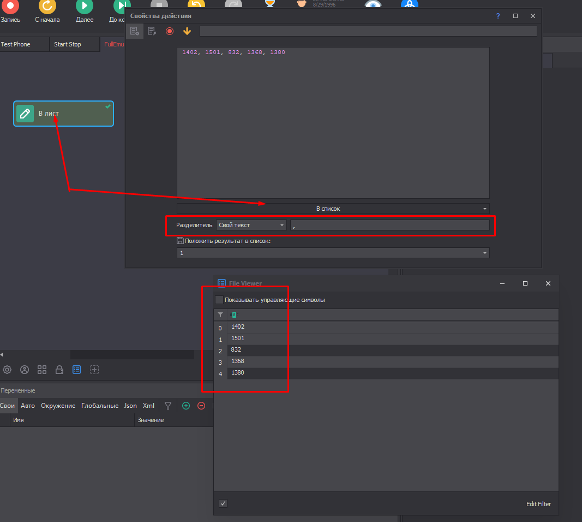
Task: Open the variables add green plus icon
Action: 186,406
